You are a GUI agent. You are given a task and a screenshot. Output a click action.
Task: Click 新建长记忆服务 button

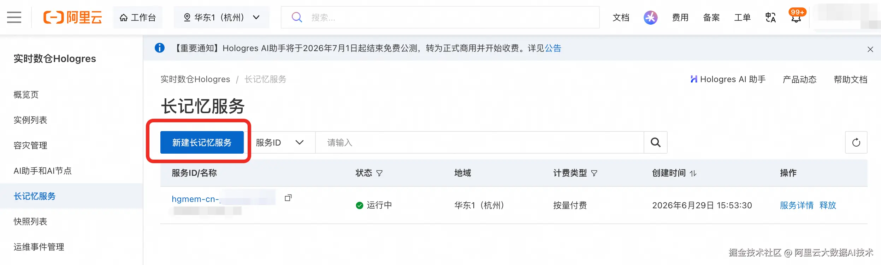pos(202,142)
